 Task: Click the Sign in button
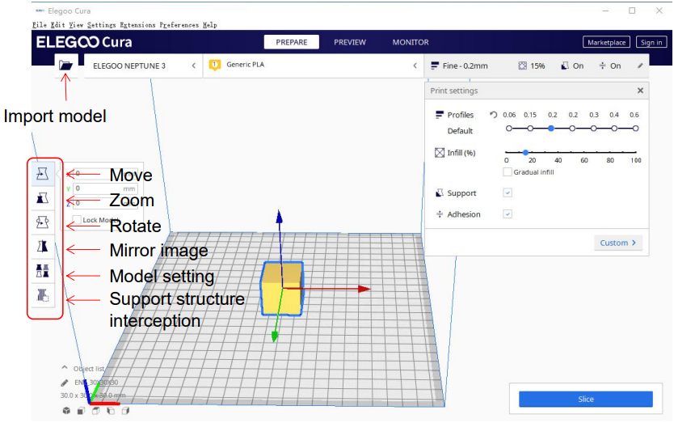pyautogui.click(x=651, y=42)
